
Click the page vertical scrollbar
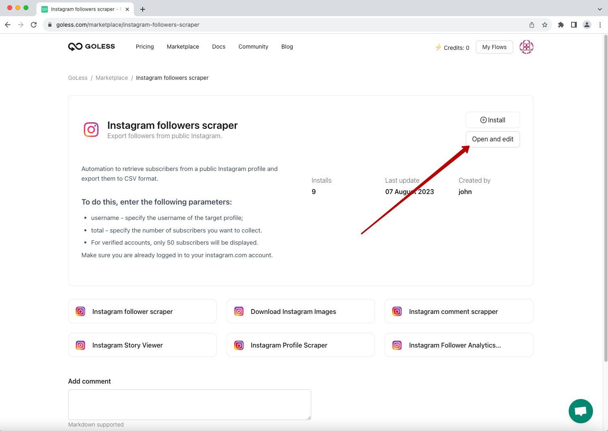606,198
